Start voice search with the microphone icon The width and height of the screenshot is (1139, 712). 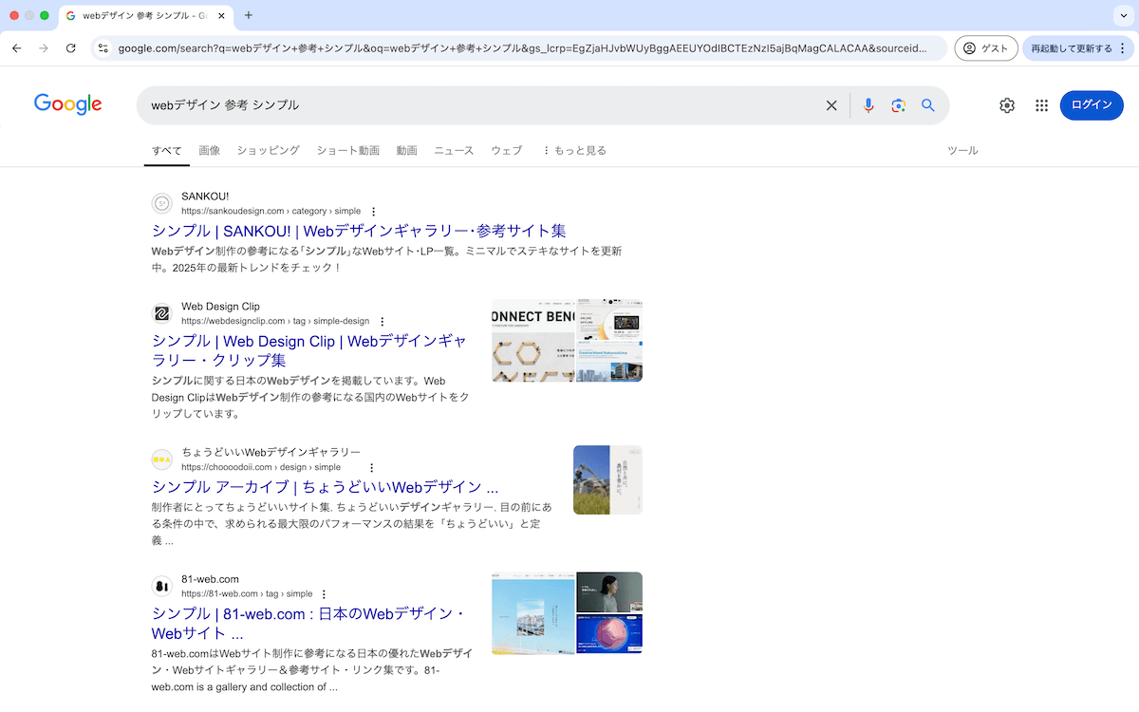pyautogui.click(x=868, y=105)
